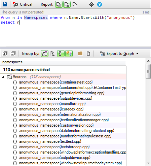Screen dimensions: 151x166
Task: Open query settings with the gear icon
Action: 91,4
